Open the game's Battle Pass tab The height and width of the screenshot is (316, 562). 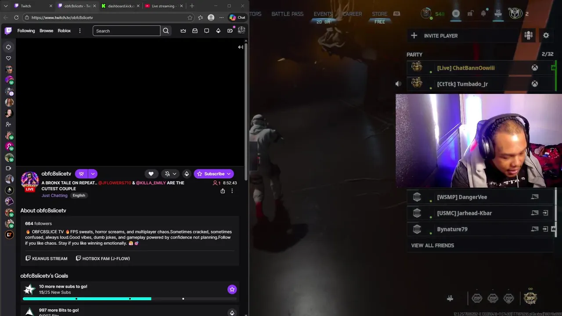click(287, 14)
